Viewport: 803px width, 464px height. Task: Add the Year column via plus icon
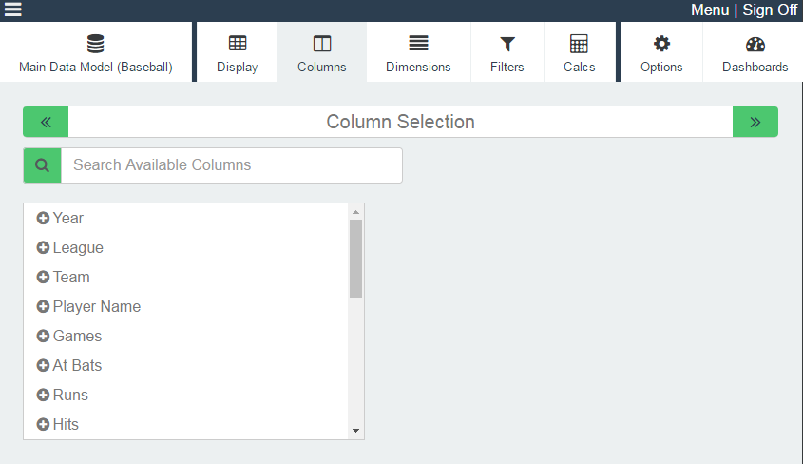click(43, 218)
